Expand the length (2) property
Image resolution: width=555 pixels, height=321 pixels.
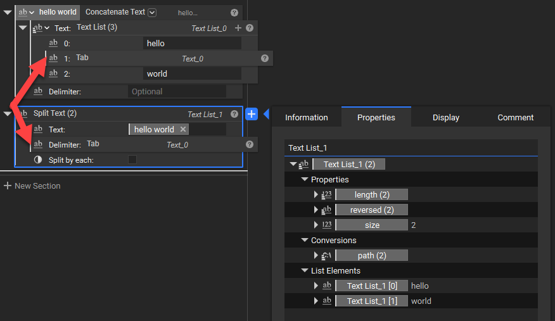[316, 195]
